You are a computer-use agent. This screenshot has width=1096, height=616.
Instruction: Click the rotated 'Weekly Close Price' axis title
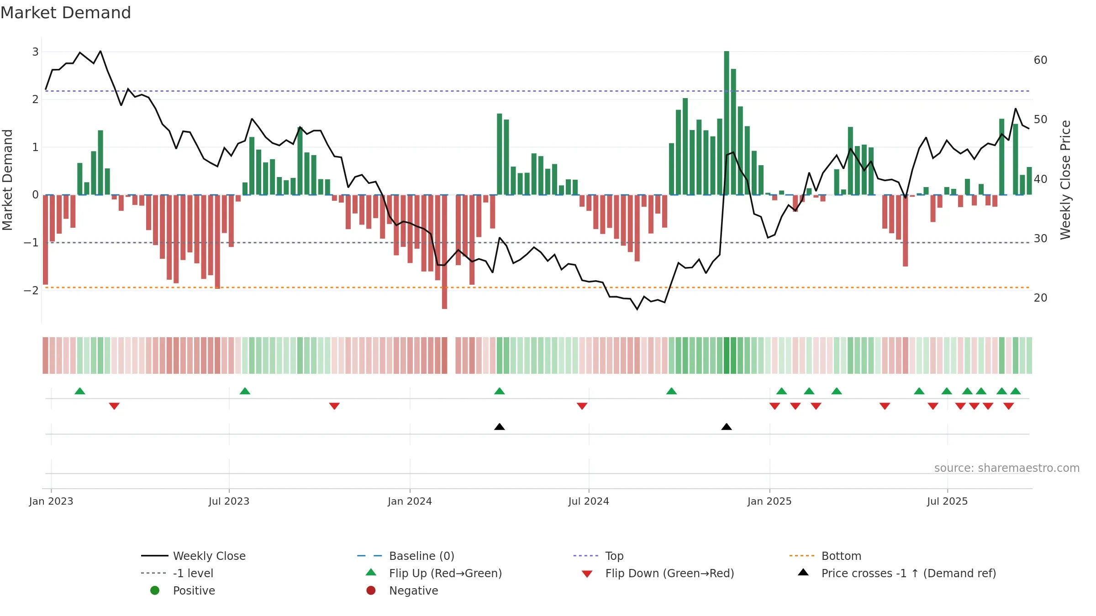1065,180
